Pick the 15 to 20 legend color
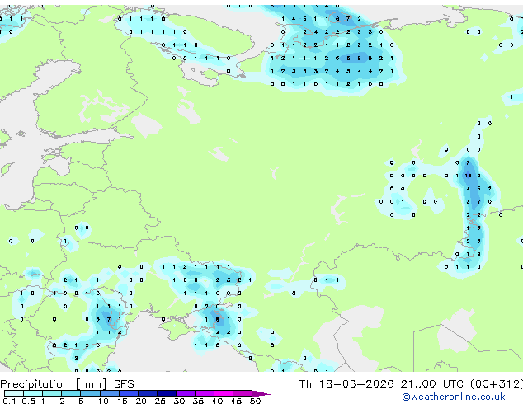 point(129,393)
